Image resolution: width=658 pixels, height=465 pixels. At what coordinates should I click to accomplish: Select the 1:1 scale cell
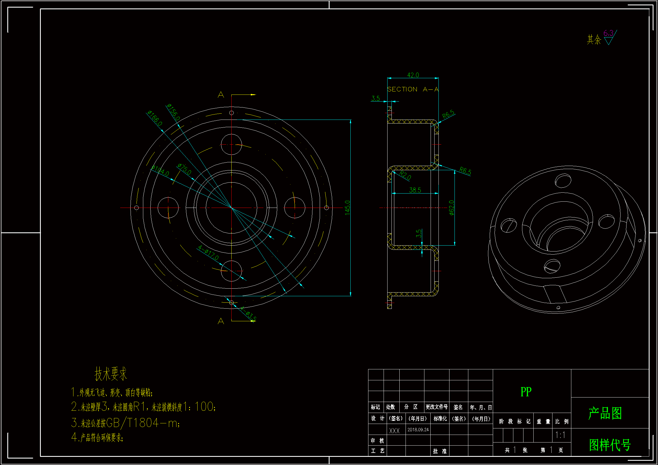click(560, 435)
